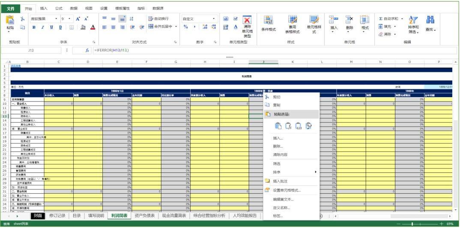The width and height of the screenshot is (460, 228).
Task: Click the Clear Cell Type red X icon
Action: (x=247, y=20)
